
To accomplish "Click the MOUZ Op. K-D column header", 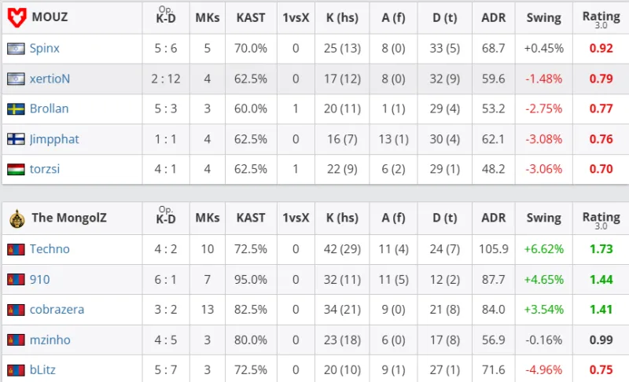I will pyautogui.click(x=166, y=15).
